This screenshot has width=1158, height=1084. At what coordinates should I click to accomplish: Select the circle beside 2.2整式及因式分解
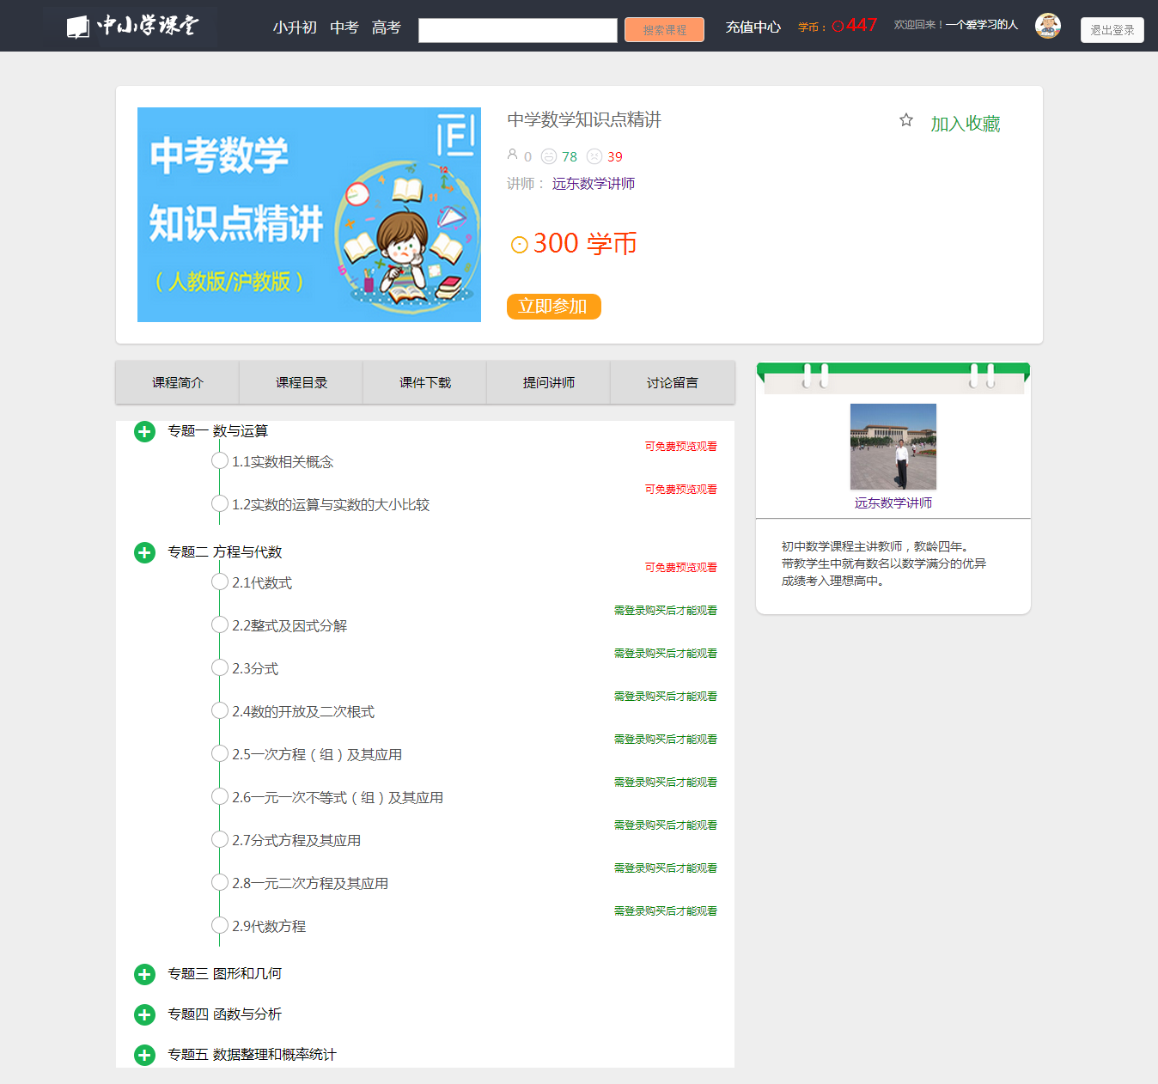coord(220,625)
